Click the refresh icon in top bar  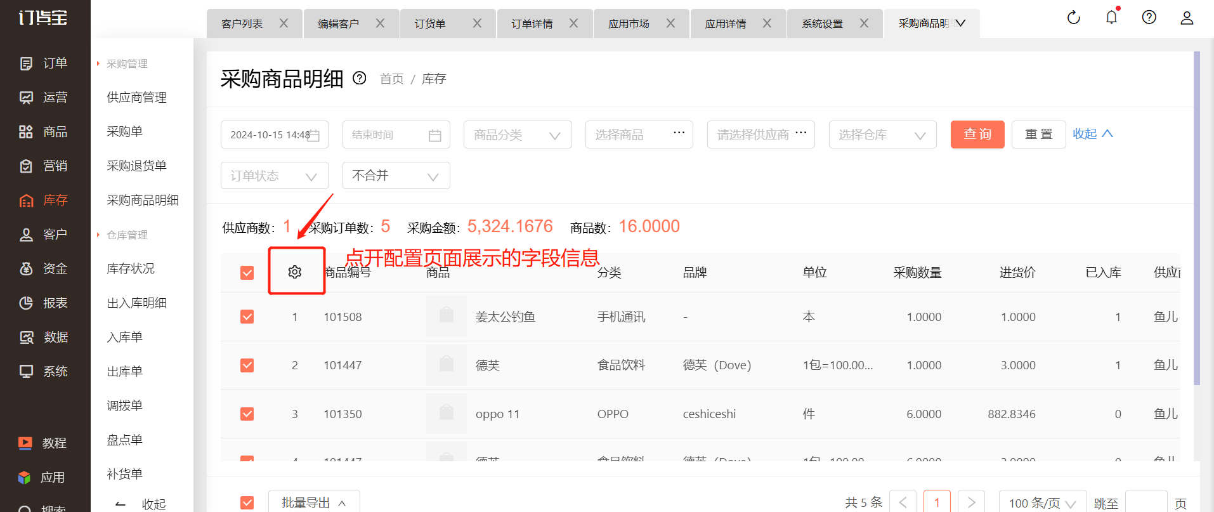(1073, 18)
